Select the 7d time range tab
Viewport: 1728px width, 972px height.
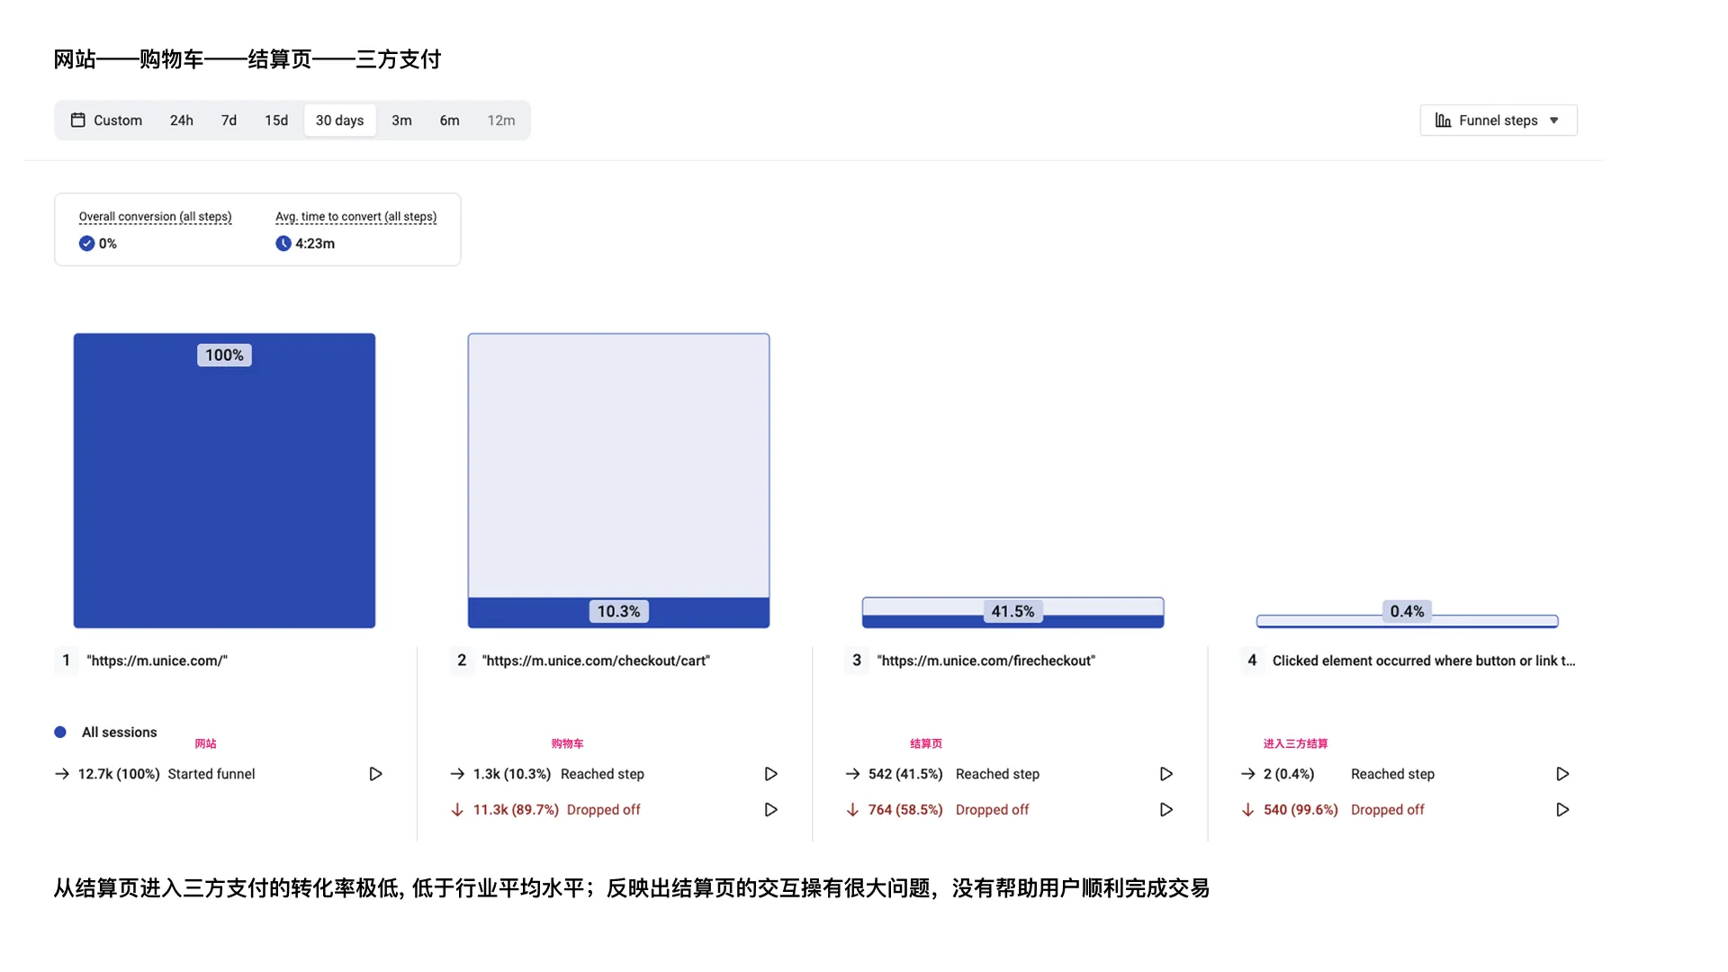click(229, 121)
